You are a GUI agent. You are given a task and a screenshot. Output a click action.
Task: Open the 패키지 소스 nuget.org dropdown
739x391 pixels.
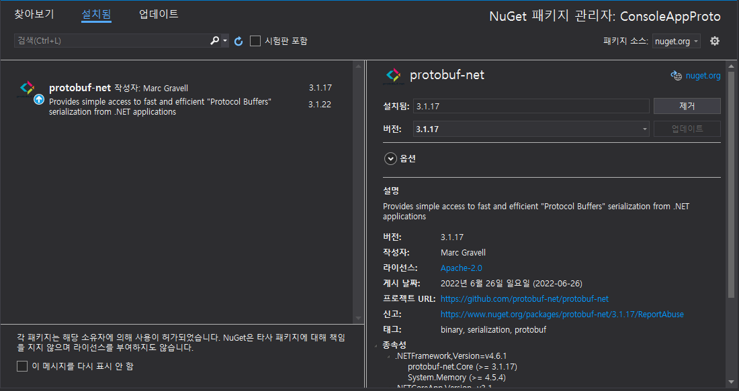tap(676, 41)
